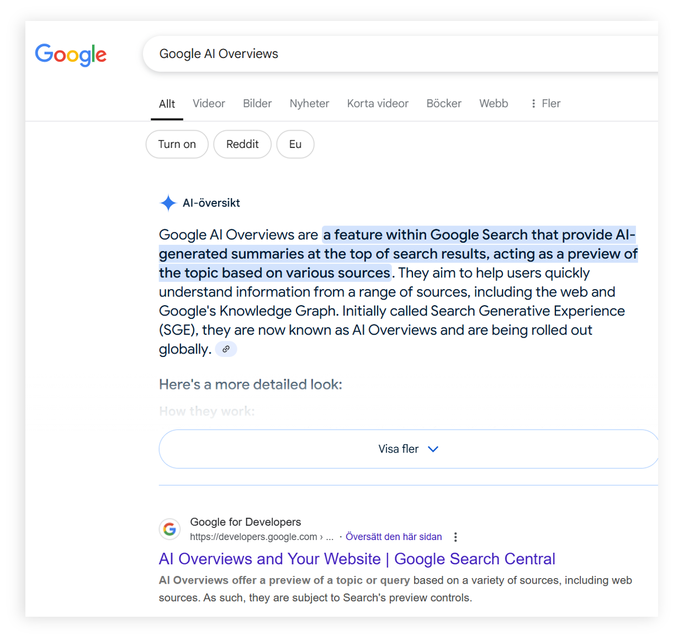Select the Webb tab

[494, 104]
